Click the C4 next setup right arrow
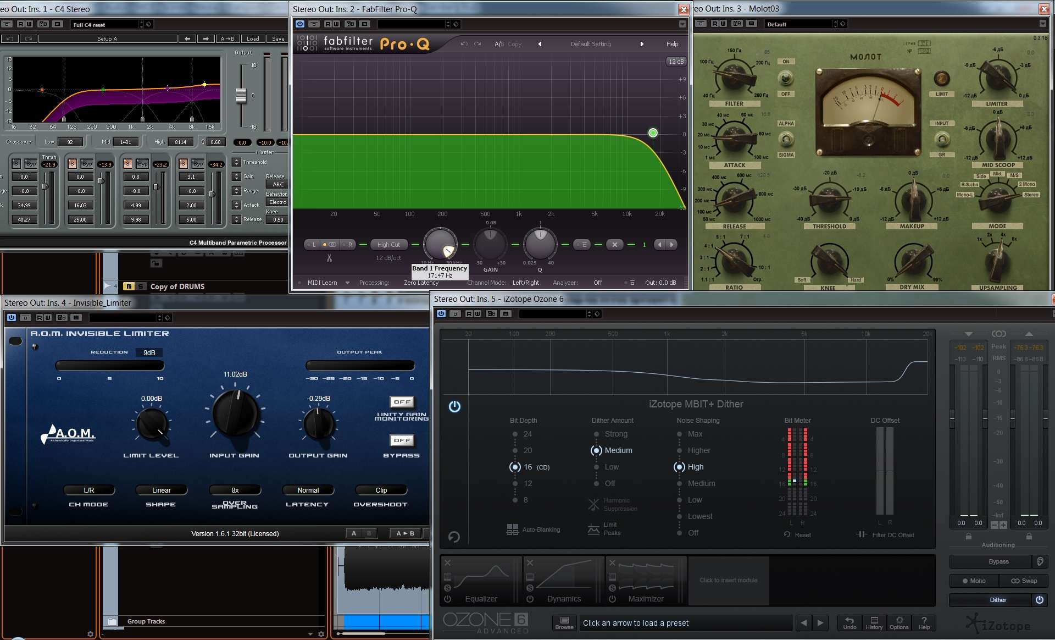Image resolution: width=1055 pixels, height=640 pixels. 206,38
